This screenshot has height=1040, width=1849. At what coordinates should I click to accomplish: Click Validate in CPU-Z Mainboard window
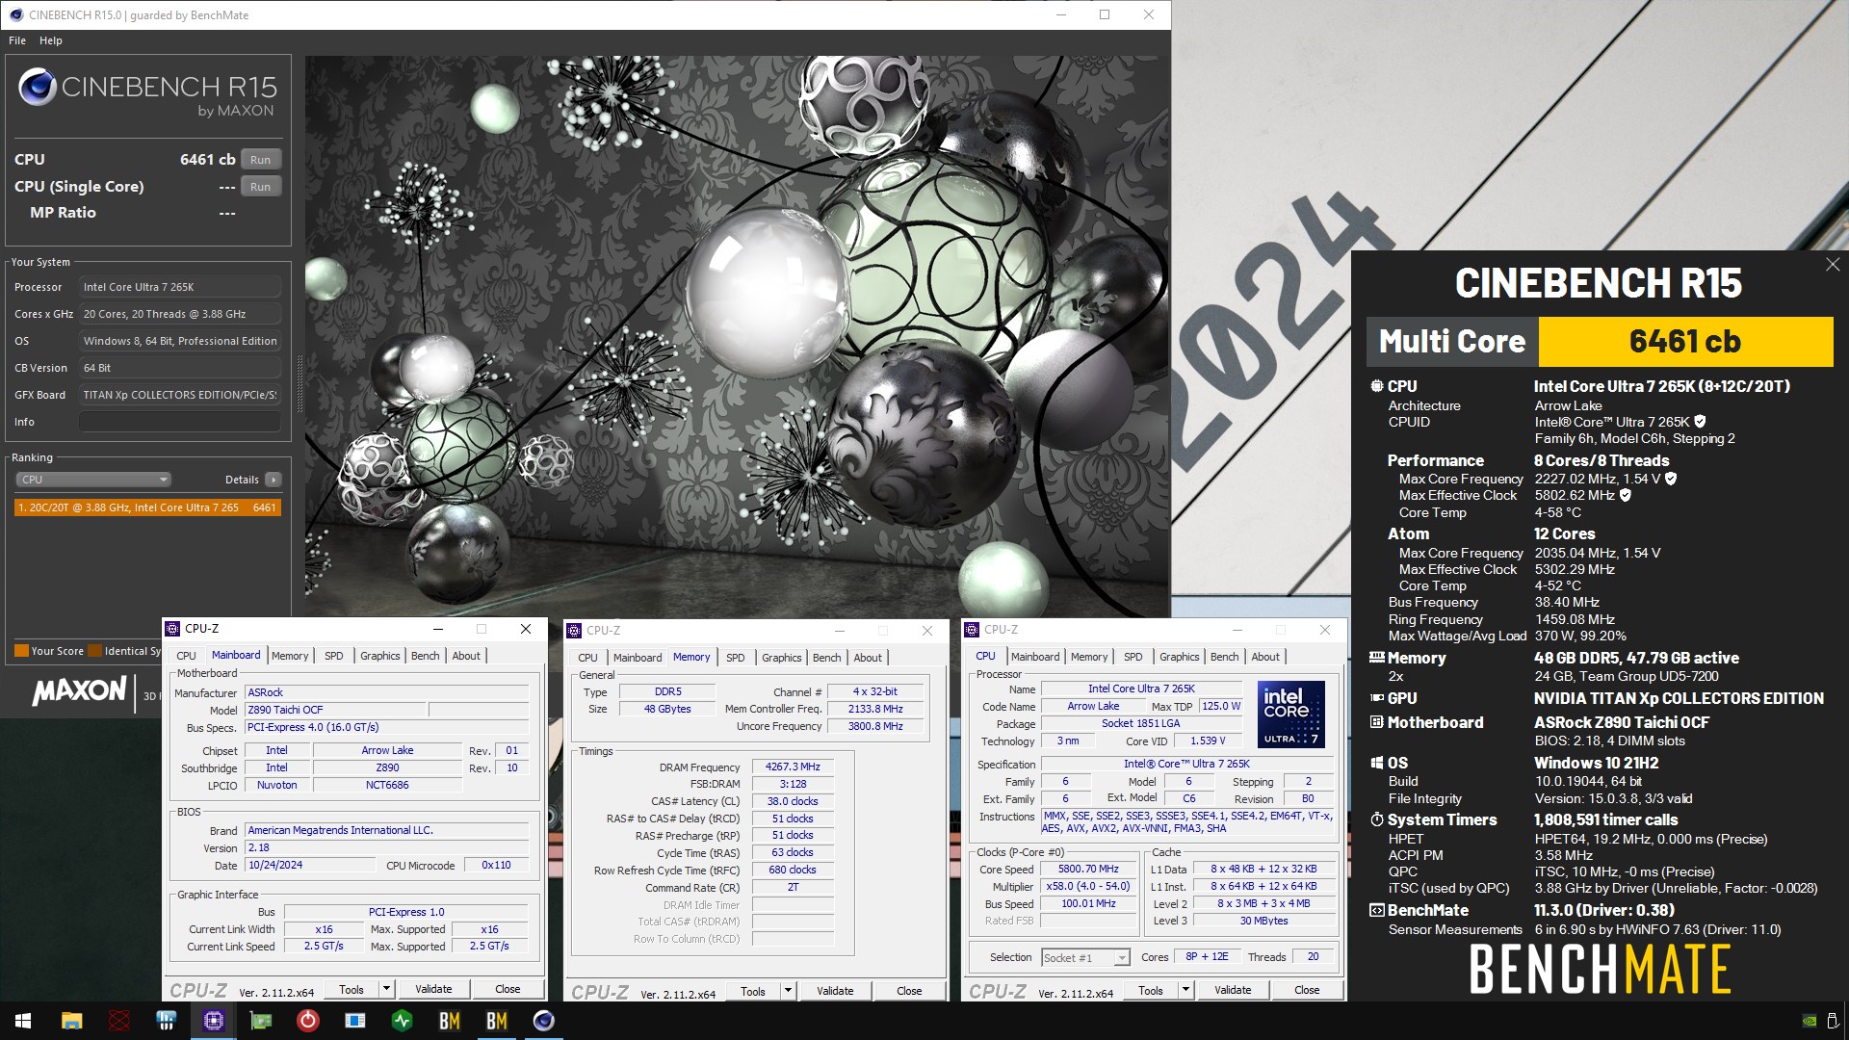[433, 989]
